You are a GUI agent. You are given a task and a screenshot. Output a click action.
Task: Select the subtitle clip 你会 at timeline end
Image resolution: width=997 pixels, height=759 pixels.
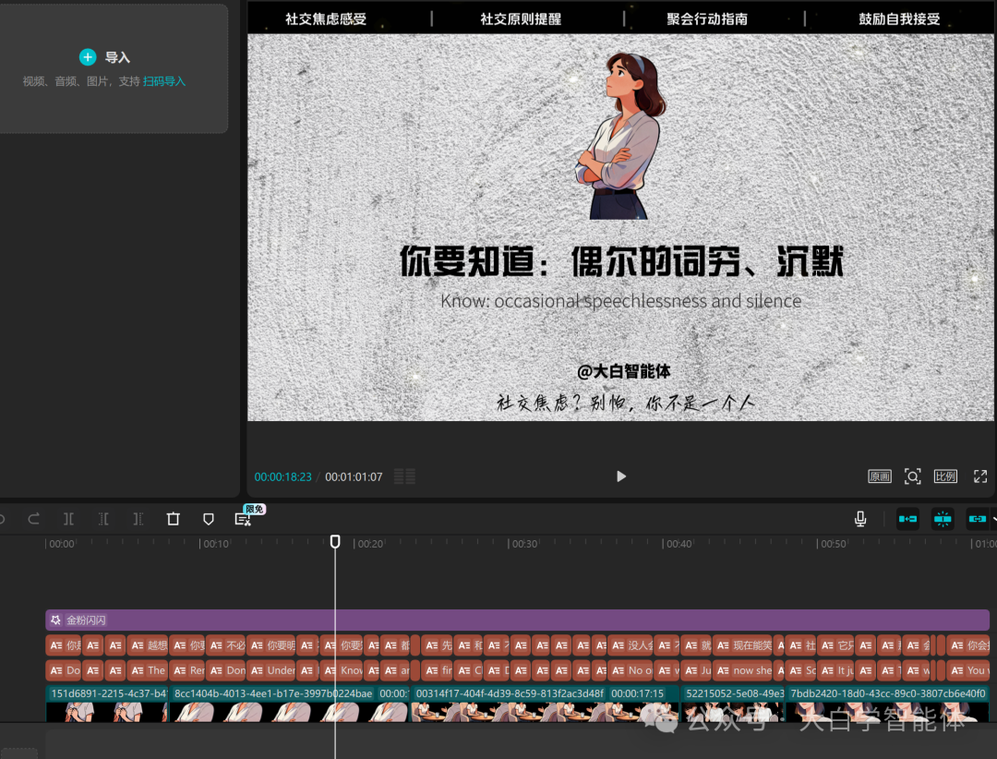(967, 645)
